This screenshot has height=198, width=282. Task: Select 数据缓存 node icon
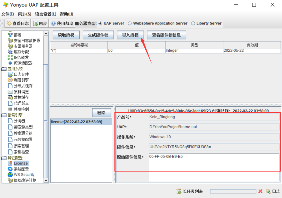(x=10, y=97)
